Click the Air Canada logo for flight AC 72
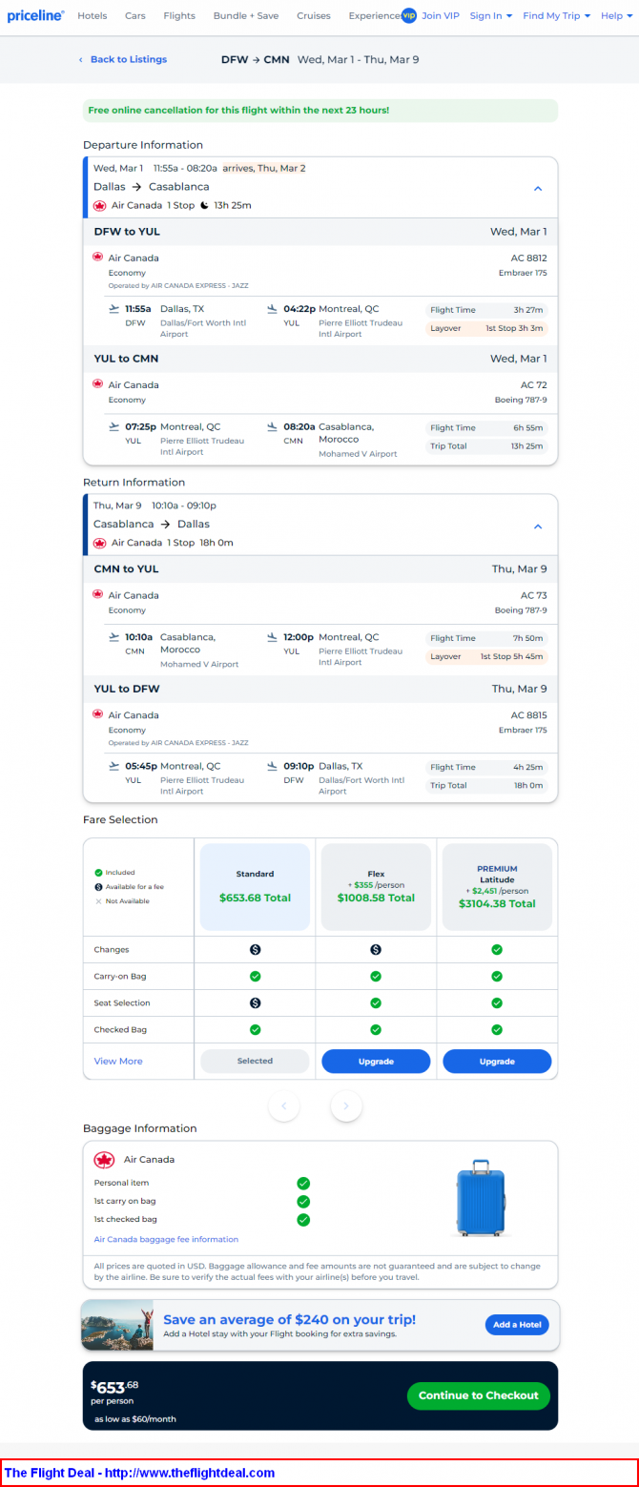The image size is (639, 1487). [97, 384]
